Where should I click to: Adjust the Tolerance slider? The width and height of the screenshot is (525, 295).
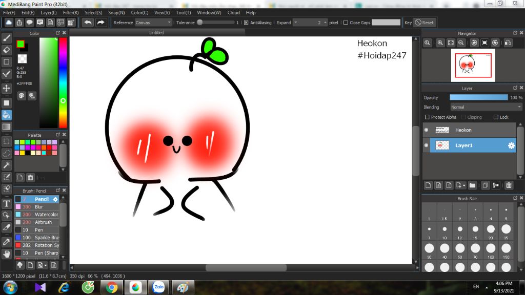216,23
